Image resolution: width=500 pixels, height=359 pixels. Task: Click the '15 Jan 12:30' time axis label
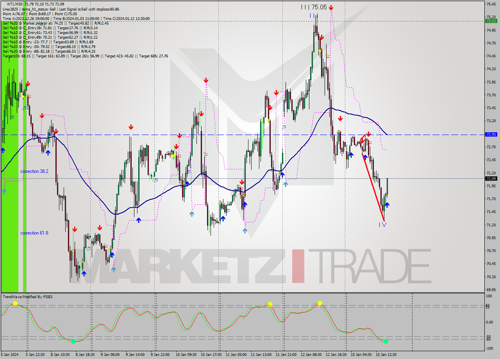click(x=386, y=354)
